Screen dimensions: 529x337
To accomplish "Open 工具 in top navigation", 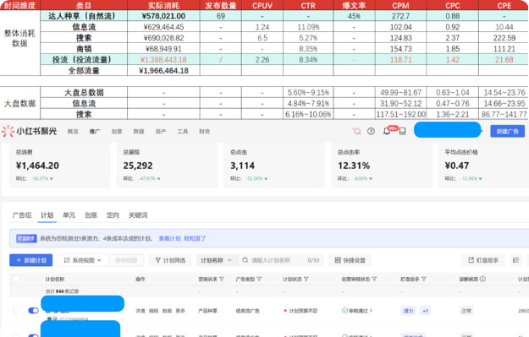I will pyautogui.click(x=183, y=131).
